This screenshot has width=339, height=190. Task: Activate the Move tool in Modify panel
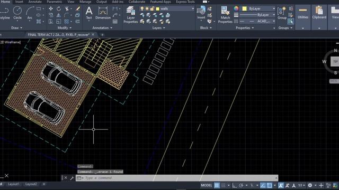(51, 9)
